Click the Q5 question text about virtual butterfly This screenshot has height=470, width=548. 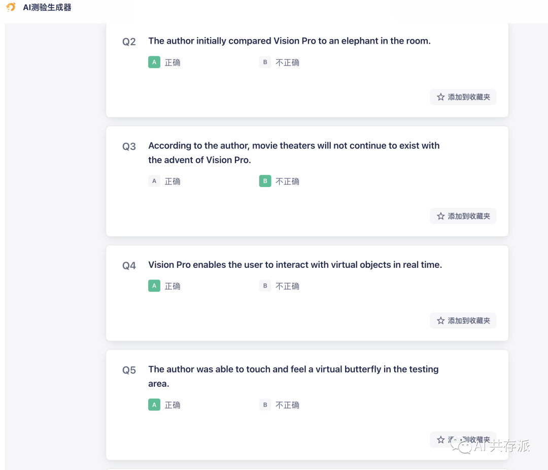[x=293, y=376]
